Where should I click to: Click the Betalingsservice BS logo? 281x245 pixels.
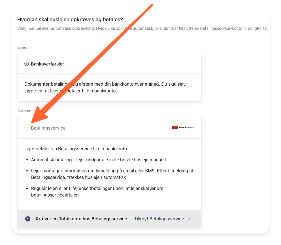(x=183, y=127)
